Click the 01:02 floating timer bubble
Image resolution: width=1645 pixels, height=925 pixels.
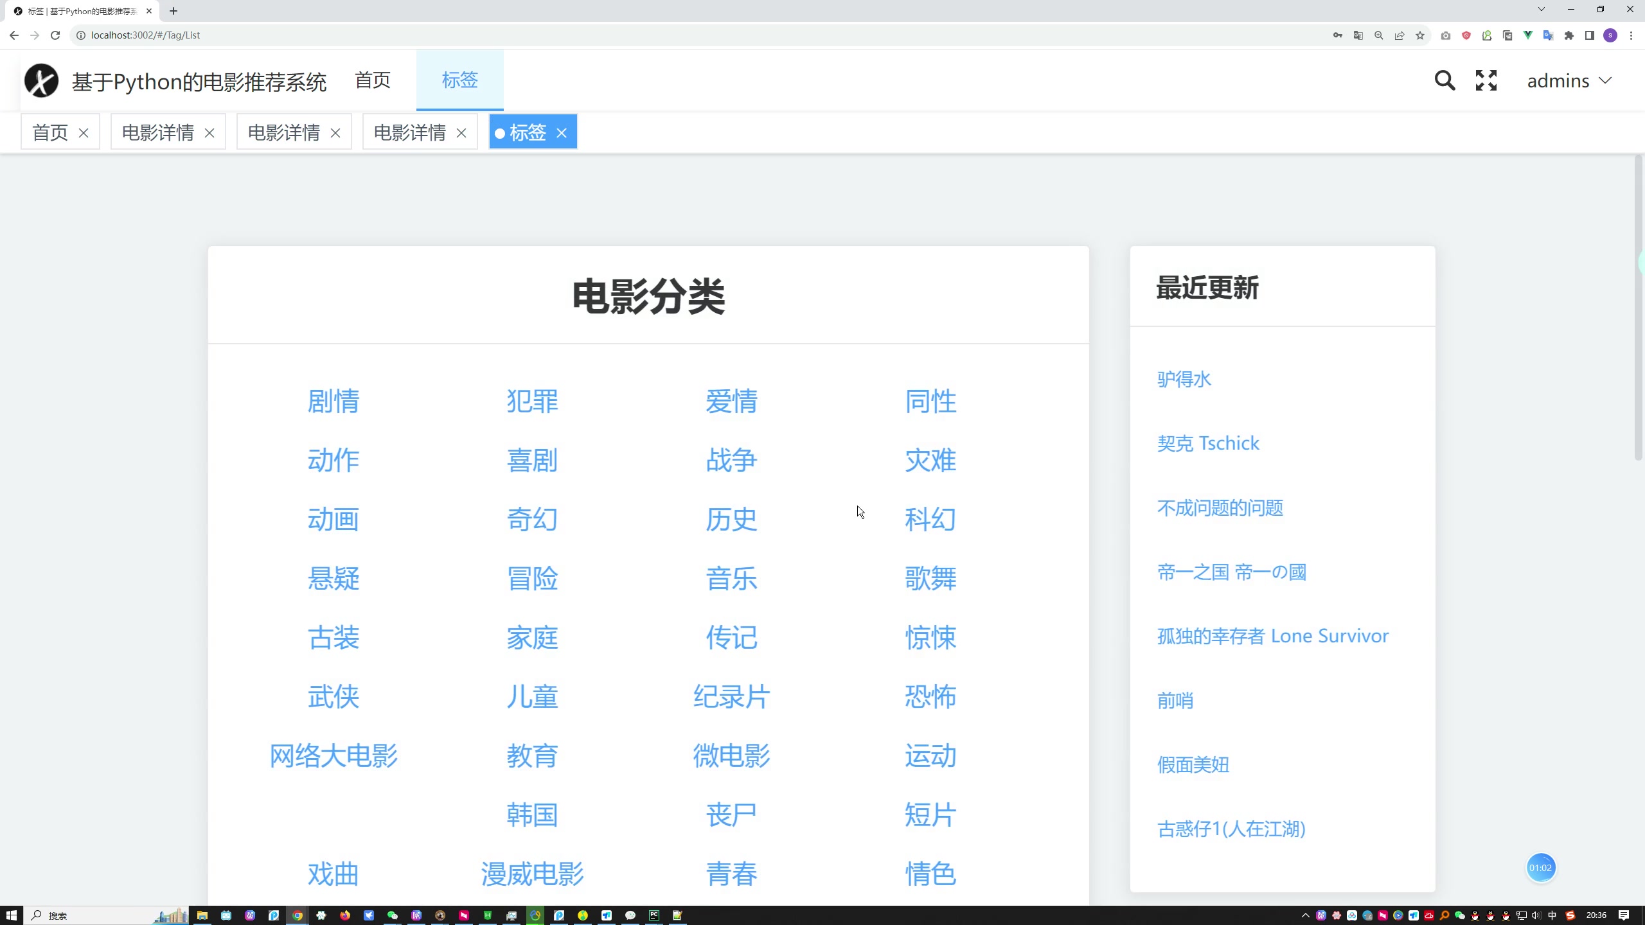1541,868
